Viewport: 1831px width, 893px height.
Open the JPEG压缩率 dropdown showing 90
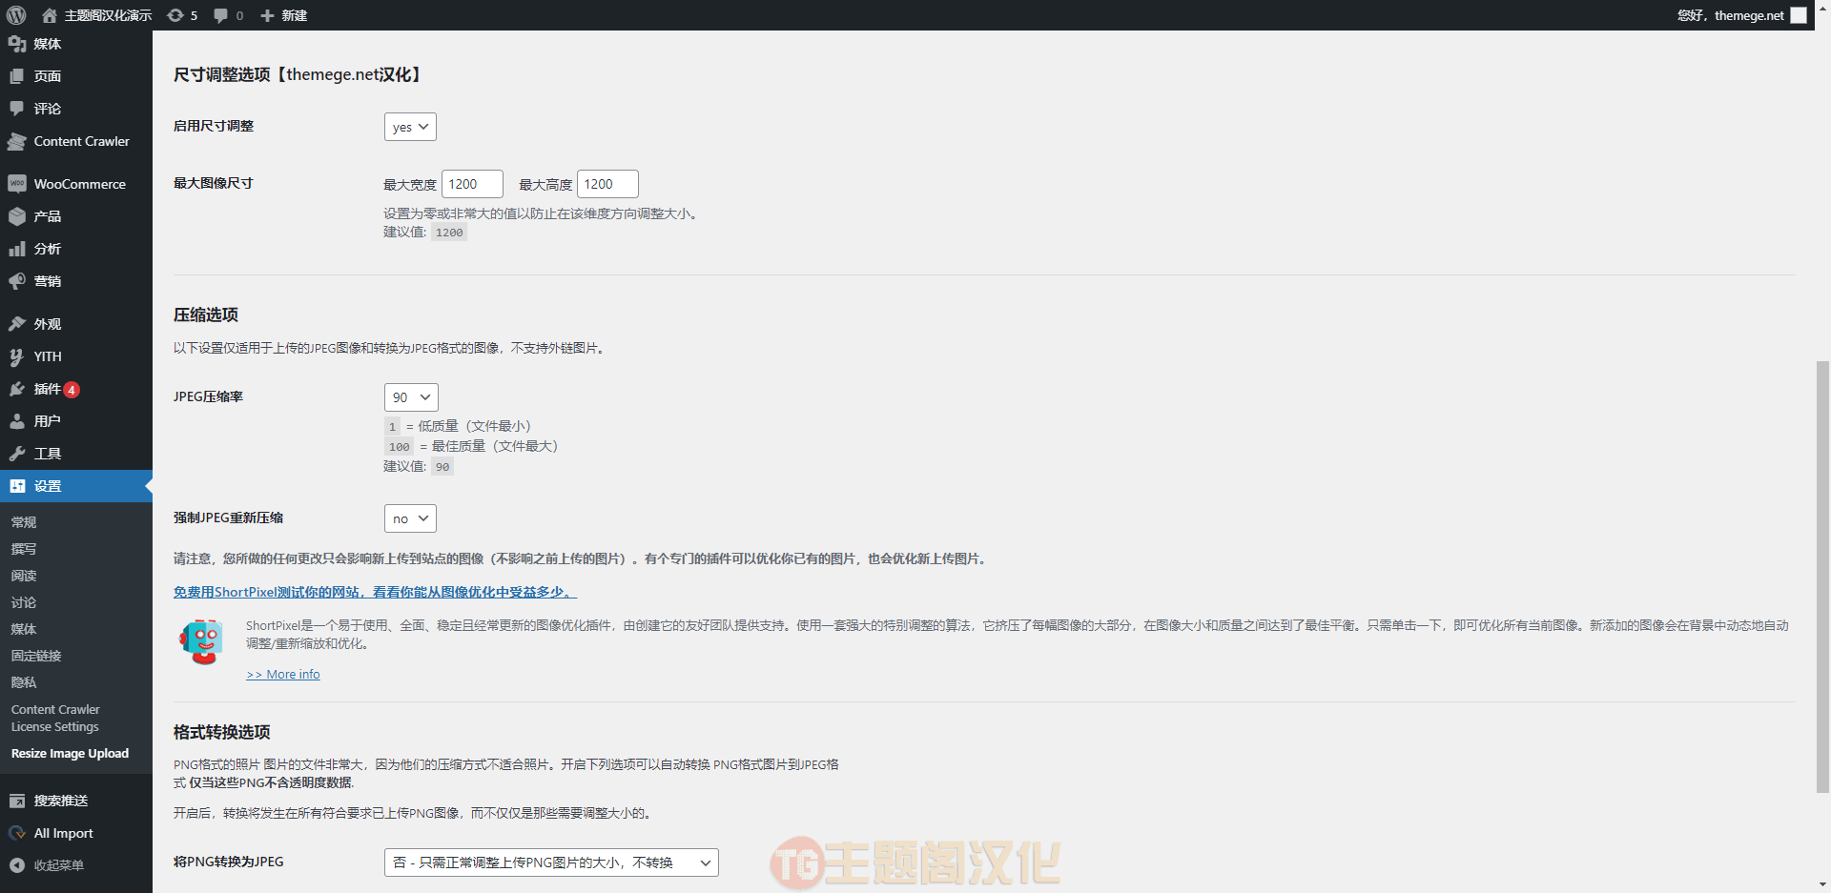point(411,397)
